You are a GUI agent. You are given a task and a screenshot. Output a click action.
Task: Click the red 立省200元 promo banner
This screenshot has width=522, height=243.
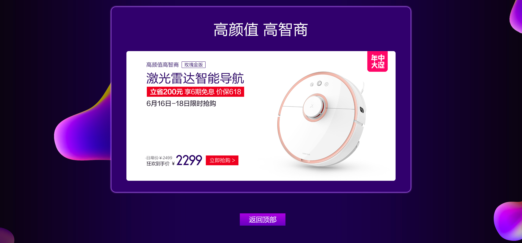(195, 92)
